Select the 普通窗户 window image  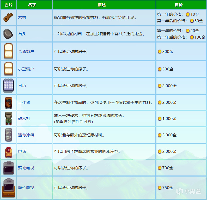(x=9, y=51)
